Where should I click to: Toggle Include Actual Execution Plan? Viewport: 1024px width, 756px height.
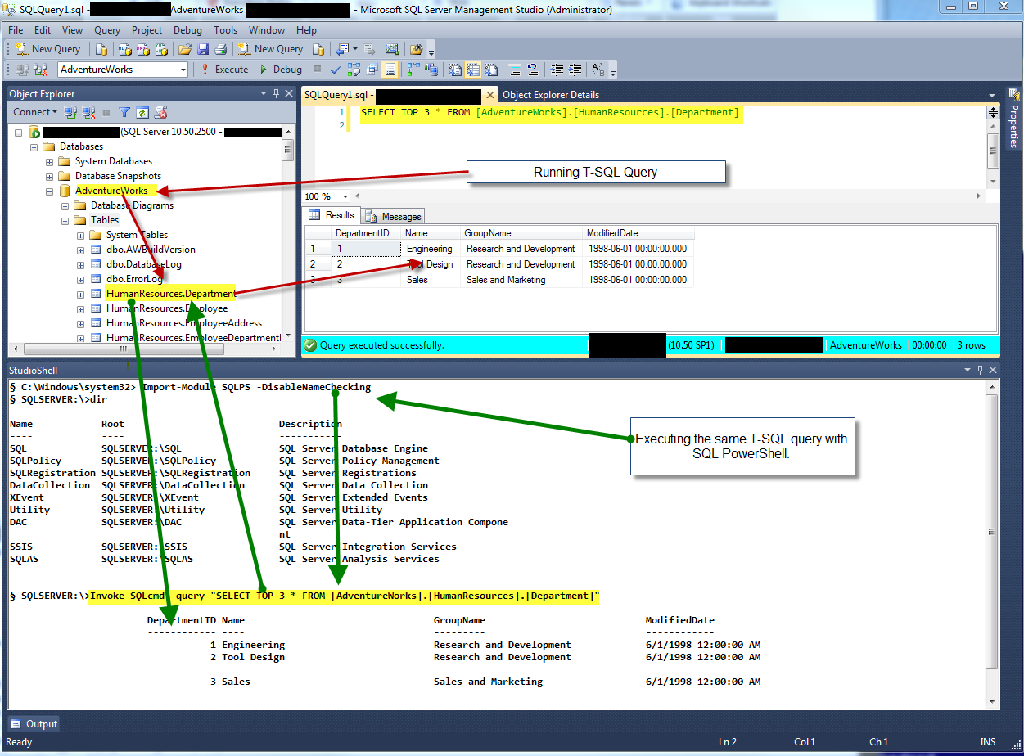click(413, 70)
